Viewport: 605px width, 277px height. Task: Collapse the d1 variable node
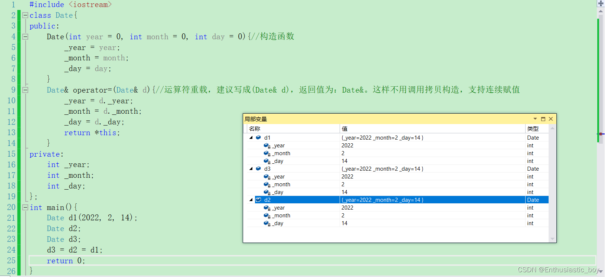coord(251,137)
